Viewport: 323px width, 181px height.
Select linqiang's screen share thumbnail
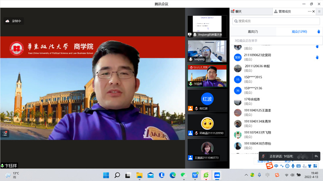207,26
